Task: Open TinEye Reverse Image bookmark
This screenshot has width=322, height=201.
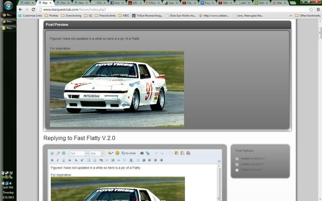Action: (x=147, y=16)
